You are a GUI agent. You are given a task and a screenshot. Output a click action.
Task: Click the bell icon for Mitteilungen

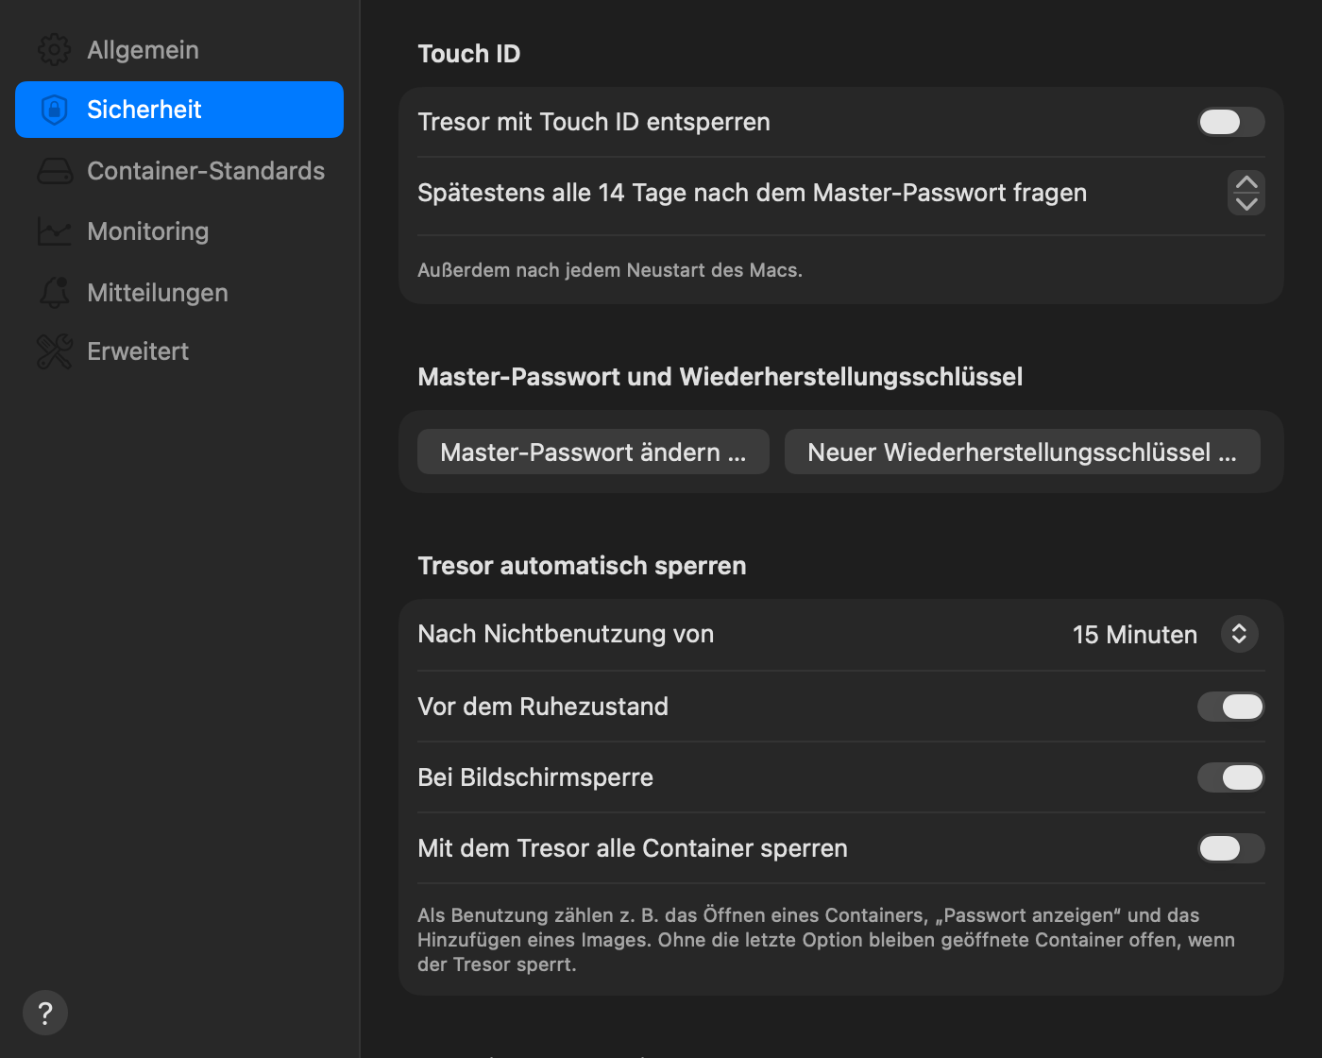pyautogui.click(x=55, y=292)
